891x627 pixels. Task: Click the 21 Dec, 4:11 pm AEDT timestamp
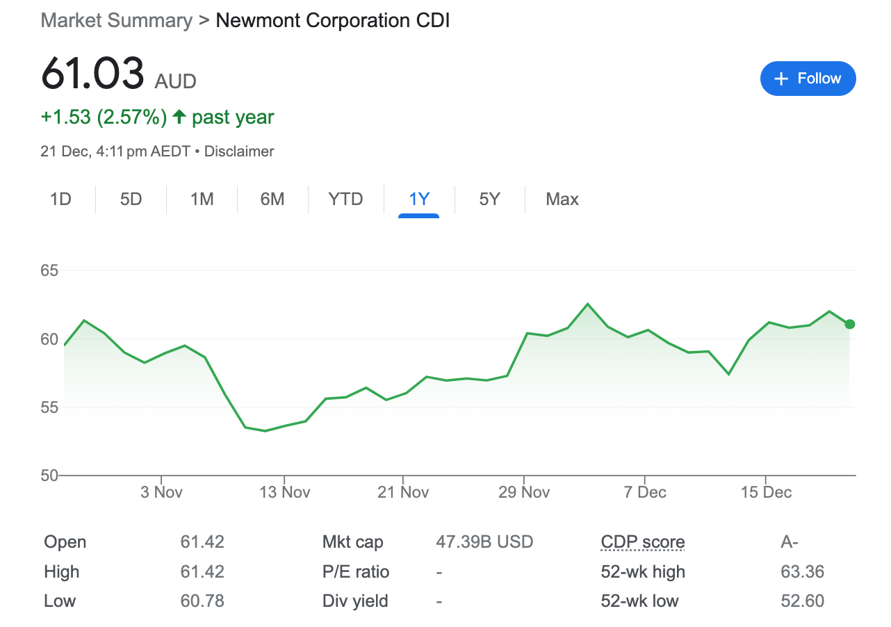tap(115, 151)
